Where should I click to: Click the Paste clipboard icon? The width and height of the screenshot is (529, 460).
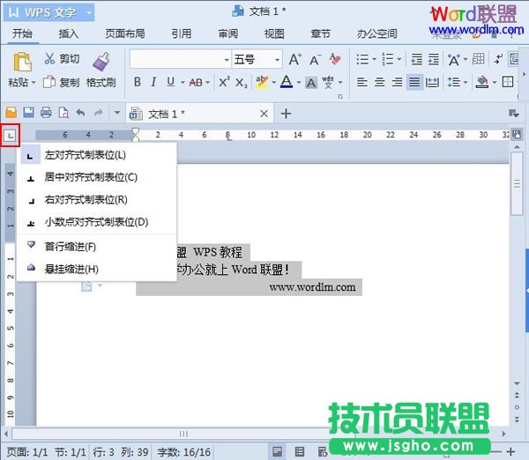coord(22,62)
